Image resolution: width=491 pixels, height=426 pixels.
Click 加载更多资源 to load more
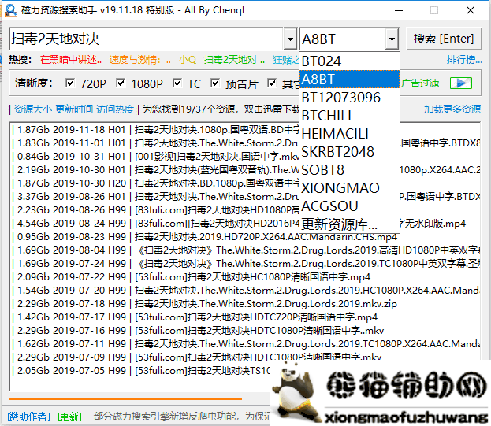[452, 109]
